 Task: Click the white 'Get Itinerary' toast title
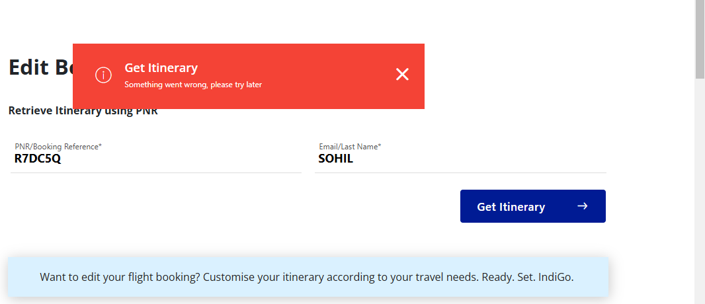(x=161, y=68)
